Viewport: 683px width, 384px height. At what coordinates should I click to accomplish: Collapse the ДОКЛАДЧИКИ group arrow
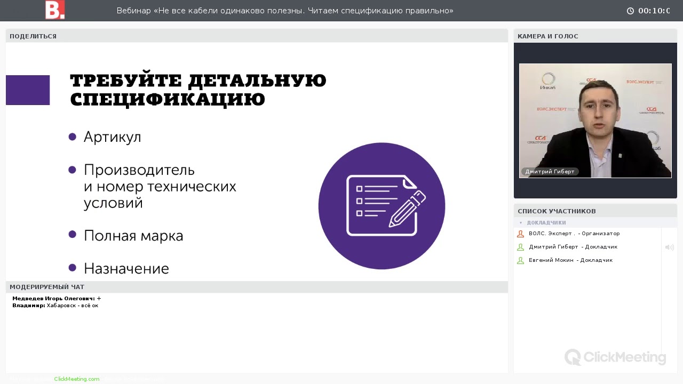(x=521, y=223)
